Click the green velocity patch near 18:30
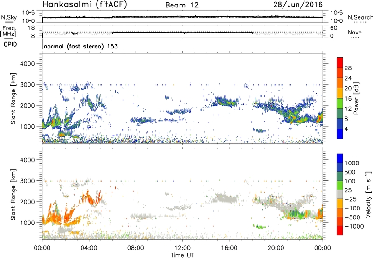This screenshot has height=258, width=373. coord(259,226)
